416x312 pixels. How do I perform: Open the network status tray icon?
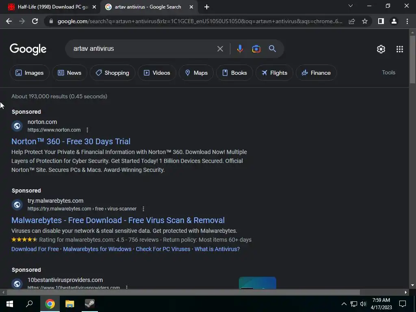(354, 304)
